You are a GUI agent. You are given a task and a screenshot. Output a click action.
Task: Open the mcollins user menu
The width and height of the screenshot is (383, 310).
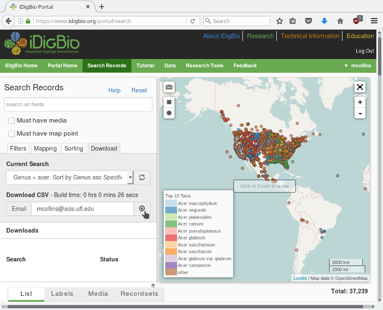click(x=357, y=66)
